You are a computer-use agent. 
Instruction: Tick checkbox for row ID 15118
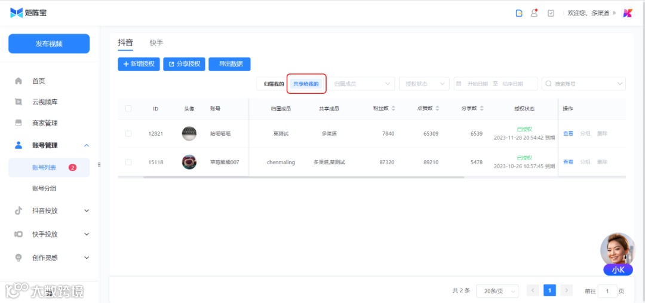click(128, 162)
